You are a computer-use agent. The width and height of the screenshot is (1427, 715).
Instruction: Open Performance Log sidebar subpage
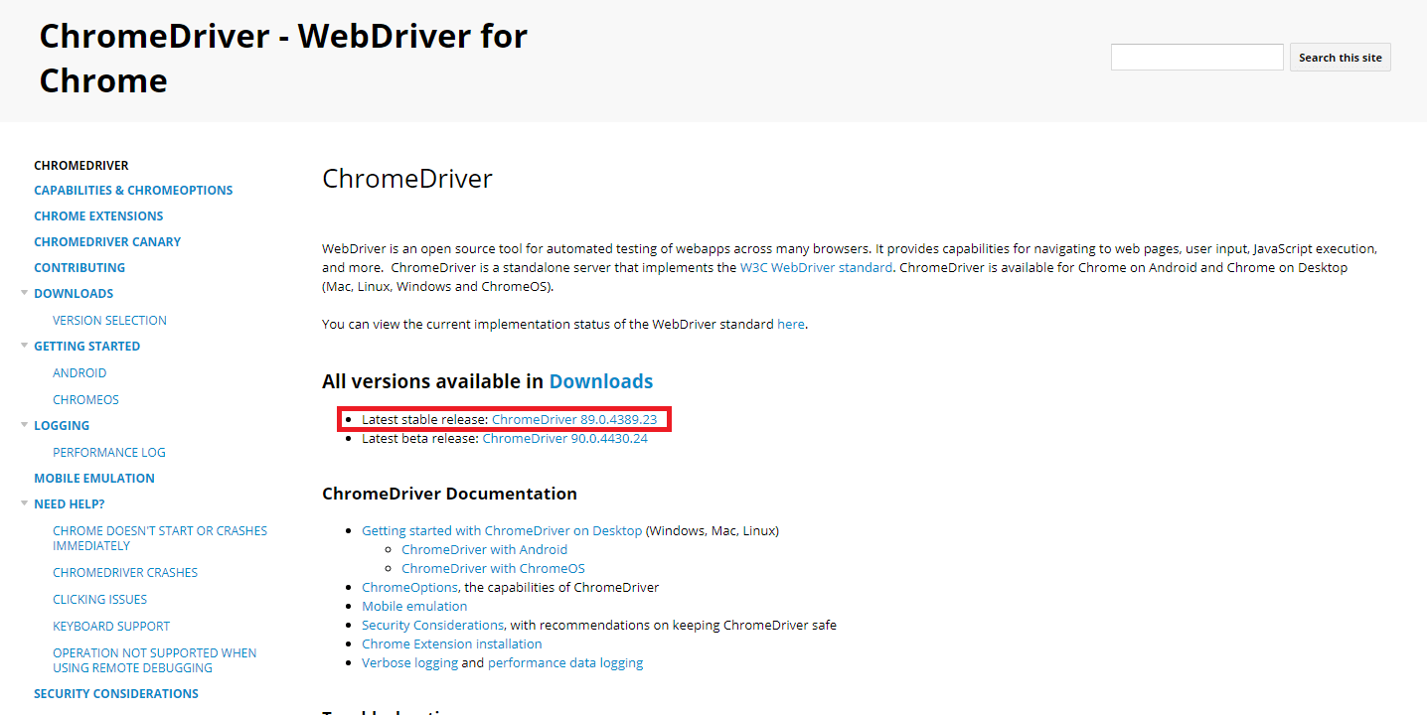pyautogui.click(x=109, y=453)
